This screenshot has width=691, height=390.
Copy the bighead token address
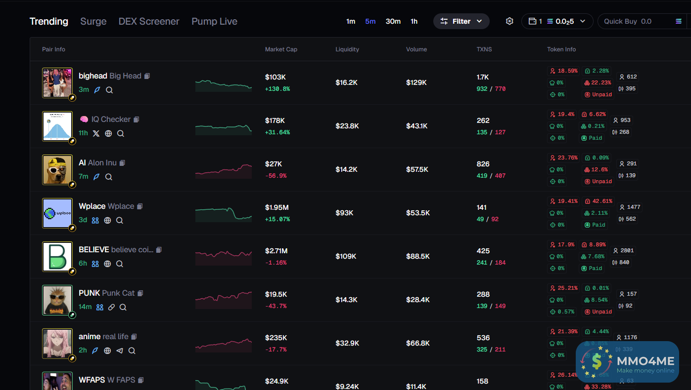pos(147,76)
